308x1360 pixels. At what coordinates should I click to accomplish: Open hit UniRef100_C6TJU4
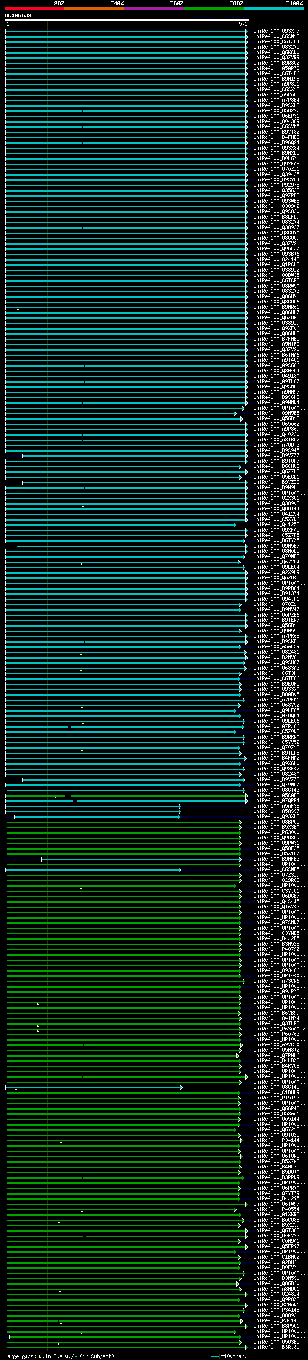tap(276, 41)
